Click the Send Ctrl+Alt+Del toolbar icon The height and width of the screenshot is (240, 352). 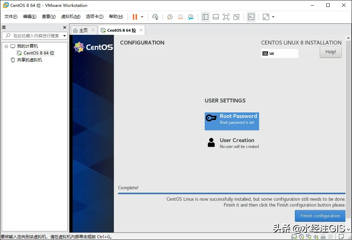(155, 17)
